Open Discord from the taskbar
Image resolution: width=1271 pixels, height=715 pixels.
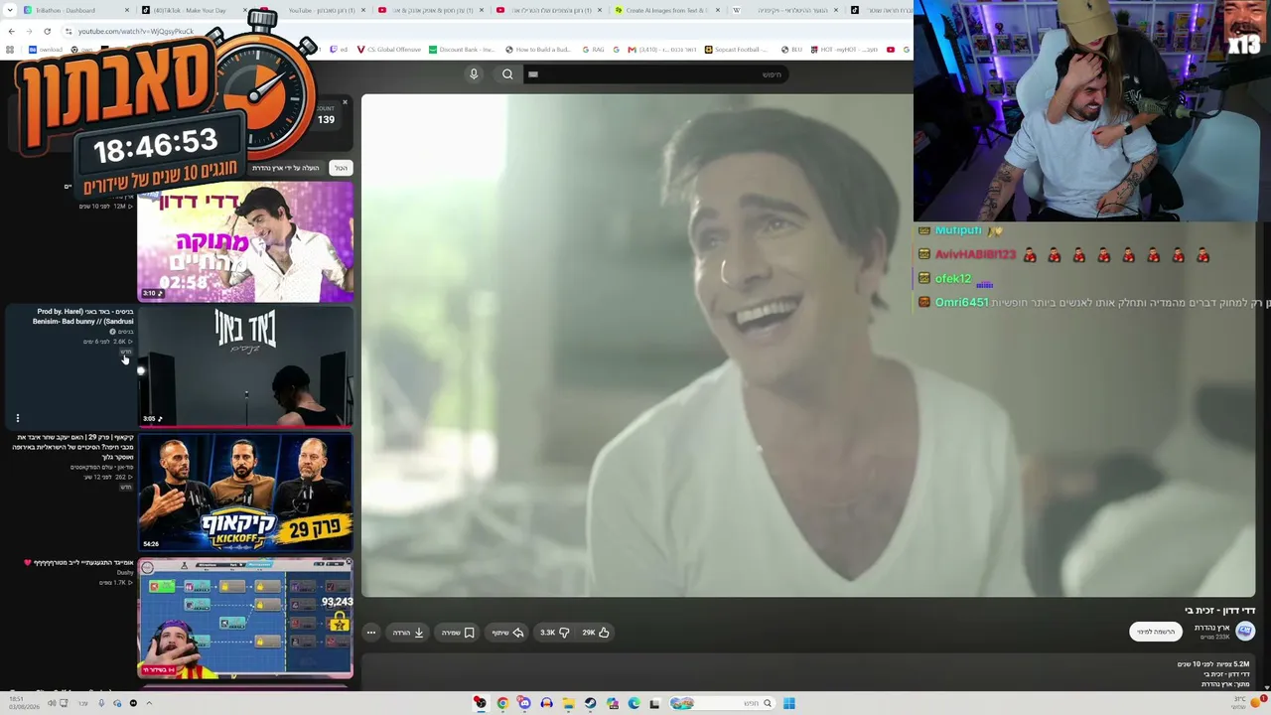(x=524, y=703)
